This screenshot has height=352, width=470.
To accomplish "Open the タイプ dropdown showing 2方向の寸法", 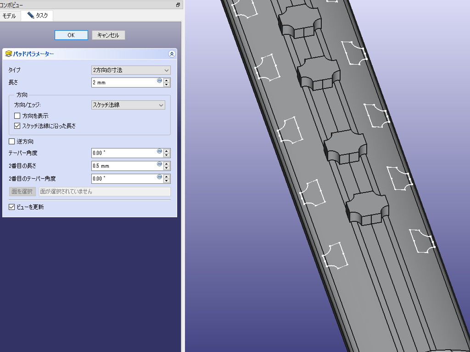I will pos(131,70).
